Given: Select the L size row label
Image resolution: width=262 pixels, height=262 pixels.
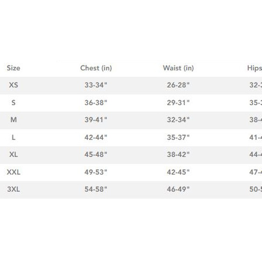Looking at the screenshot, I should 14,138.
